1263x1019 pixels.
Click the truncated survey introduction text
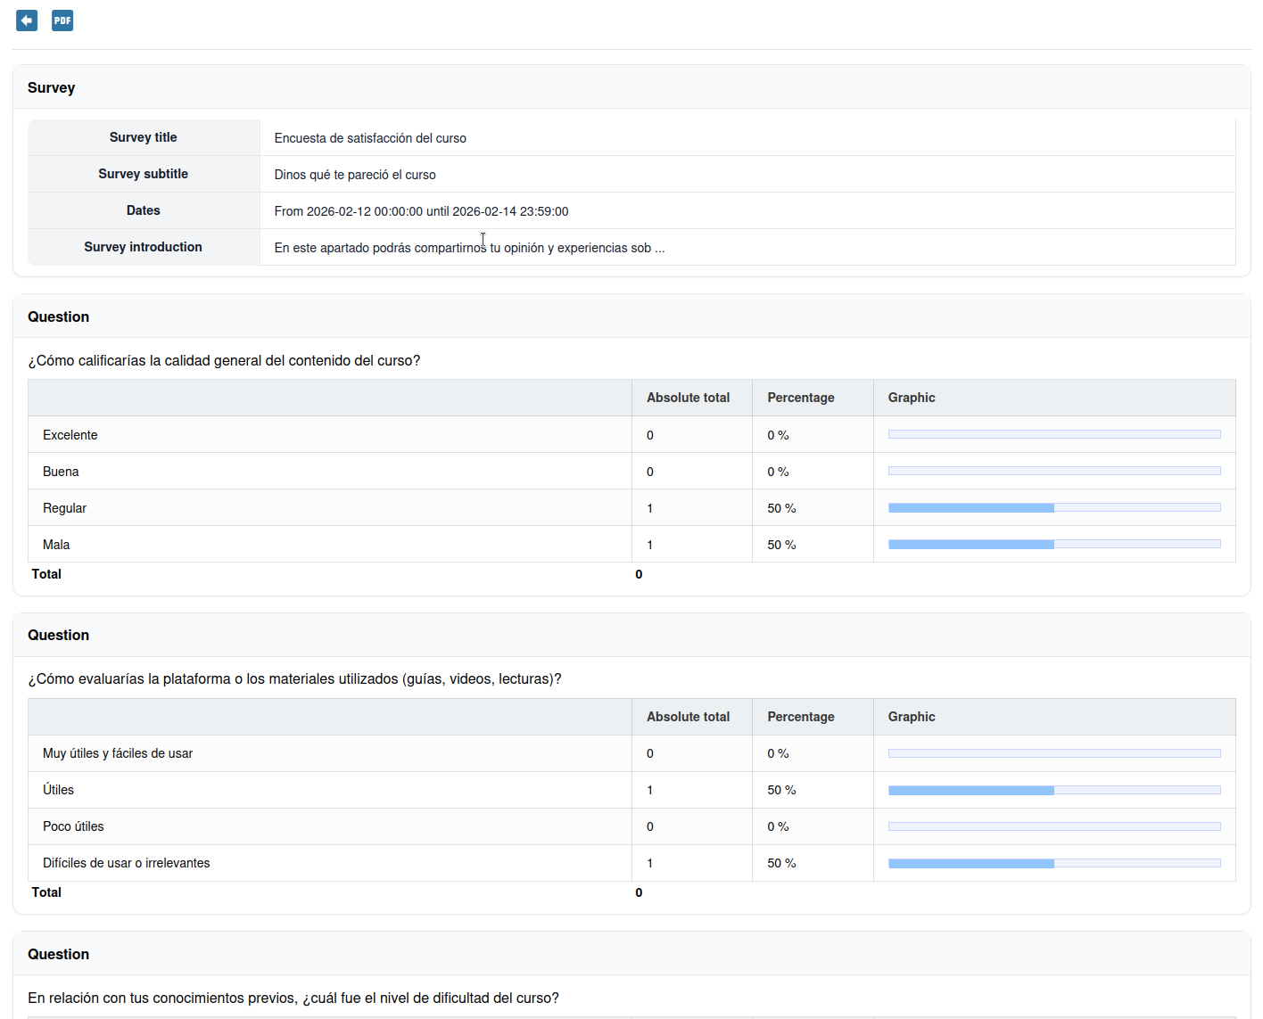coord(469,248)
